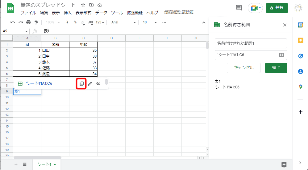
Task: Get add-ons with the plus icon
Action: tap(300, 112)
